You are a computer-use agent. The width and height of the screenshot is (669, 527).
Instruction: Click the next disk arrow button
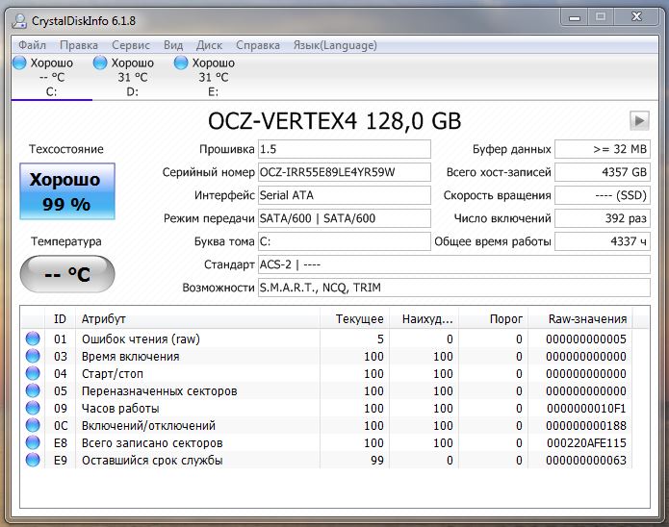(639, 120)
